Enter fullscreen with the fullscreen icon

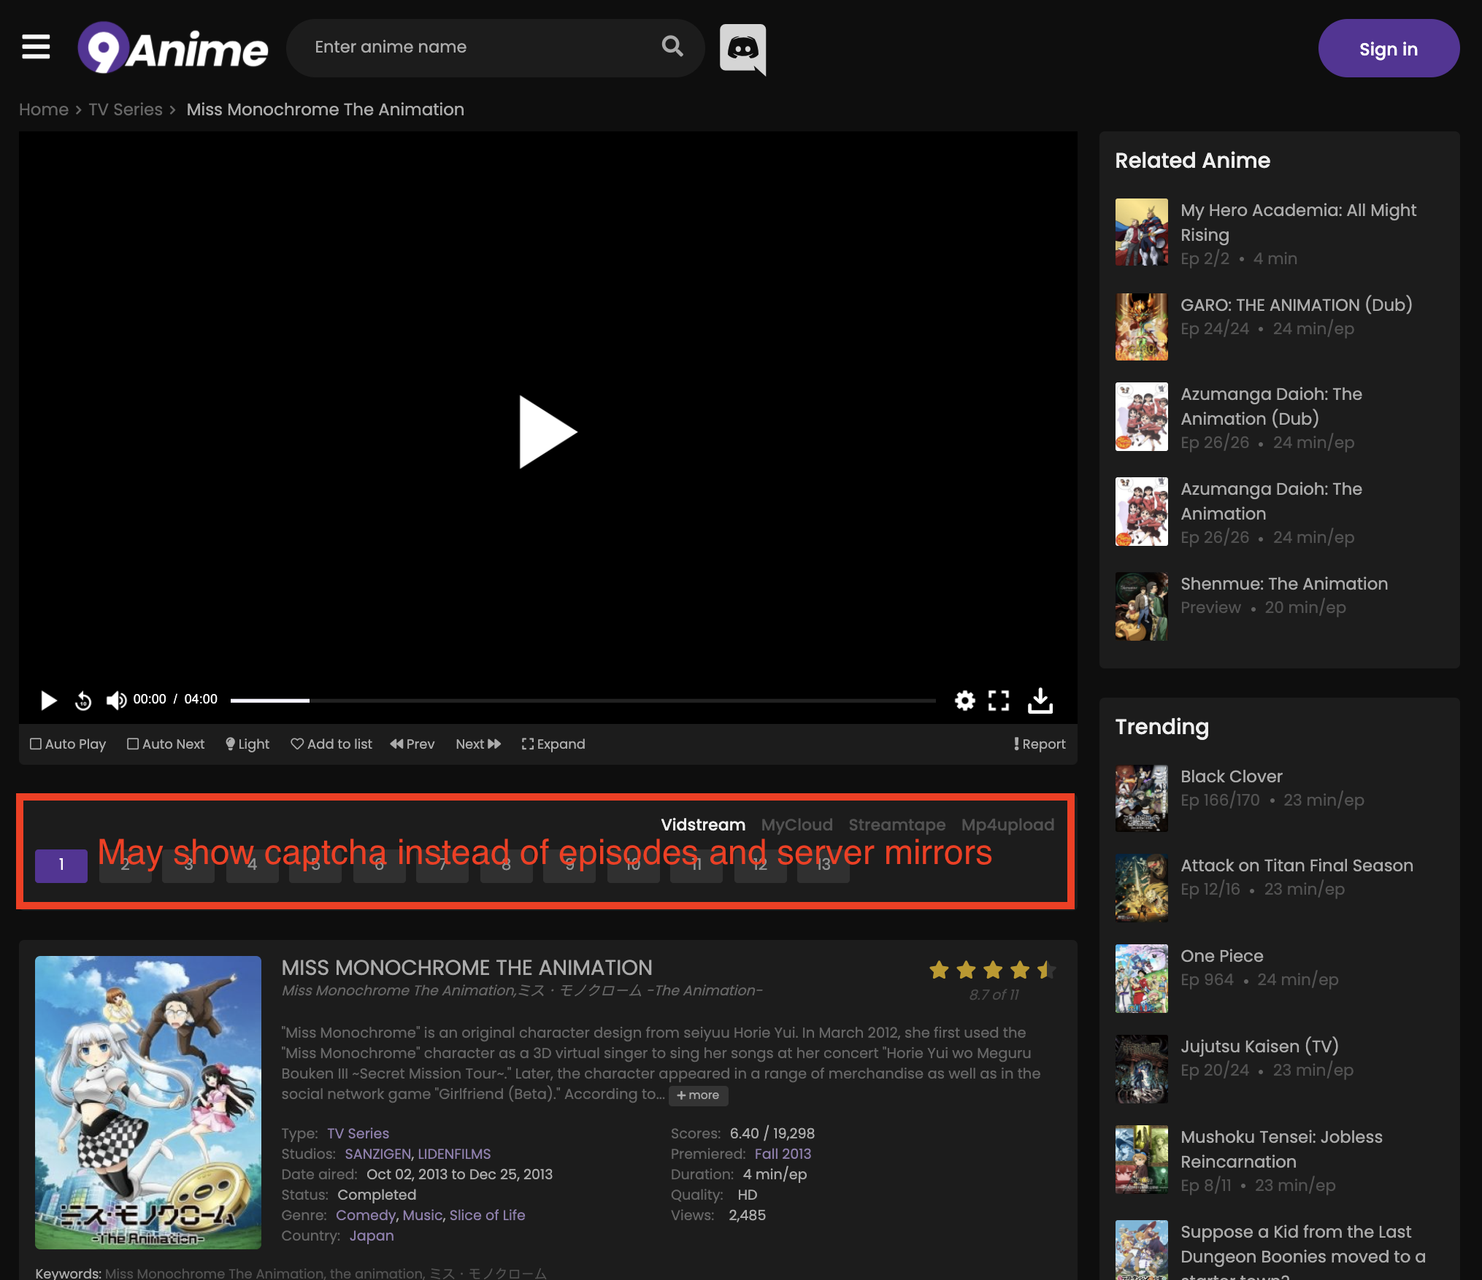coord(999,700)
